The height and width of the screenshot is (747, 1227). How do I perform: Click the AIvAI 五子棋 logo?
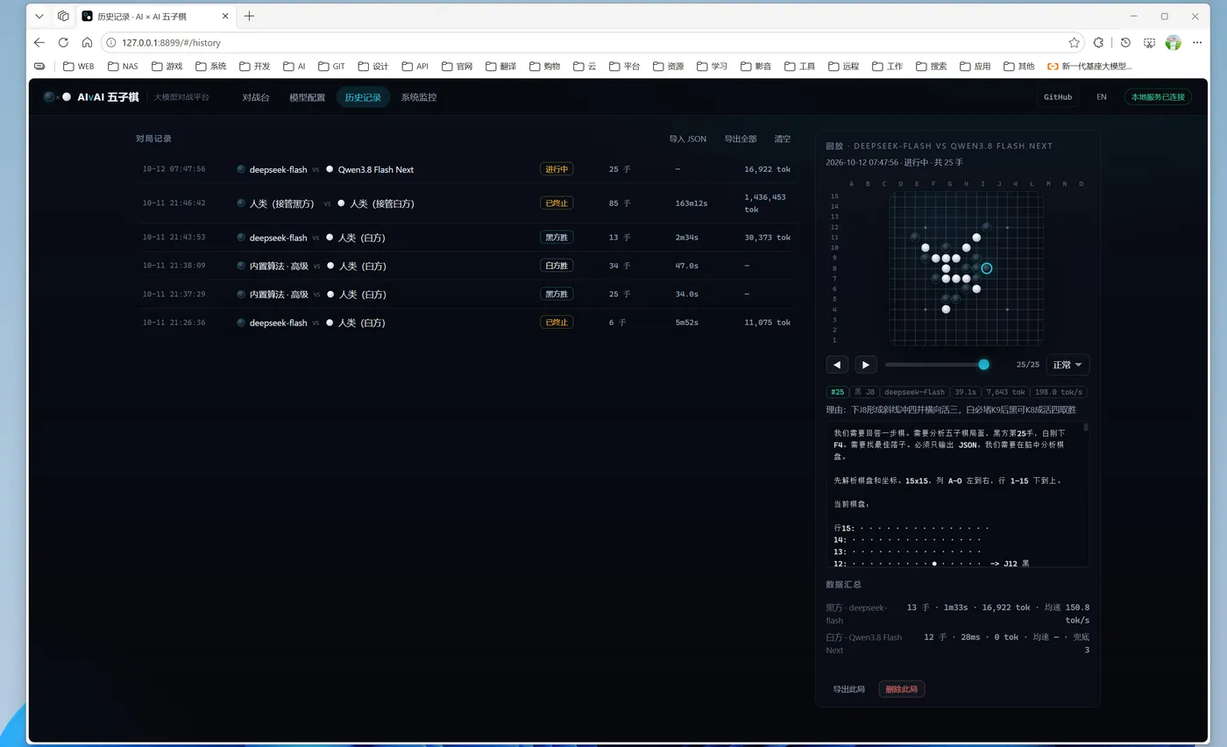[x=91, y=97]
